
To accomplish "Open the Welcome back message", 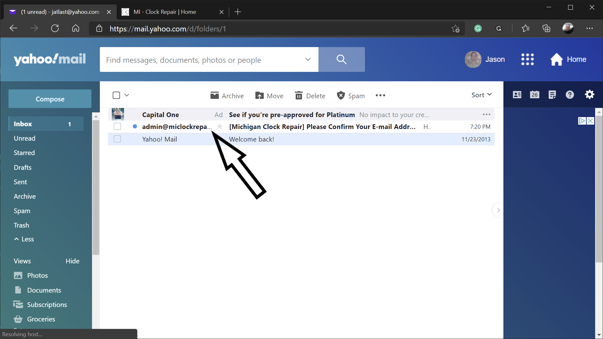I will pyautogui.click(x=301, y=139).
